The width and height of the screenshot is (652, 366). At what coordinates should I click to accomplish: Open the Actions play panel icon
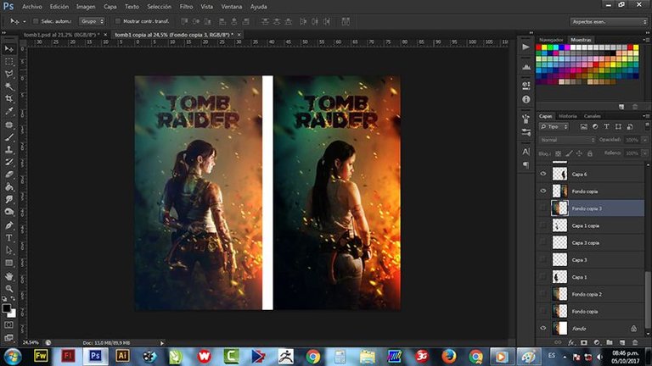(x=526, y=47)
